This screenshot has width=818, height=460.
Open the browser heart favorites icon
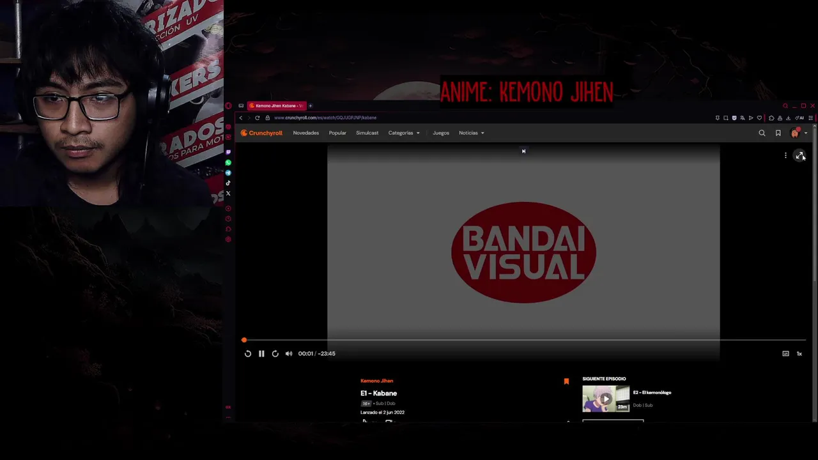759,118
